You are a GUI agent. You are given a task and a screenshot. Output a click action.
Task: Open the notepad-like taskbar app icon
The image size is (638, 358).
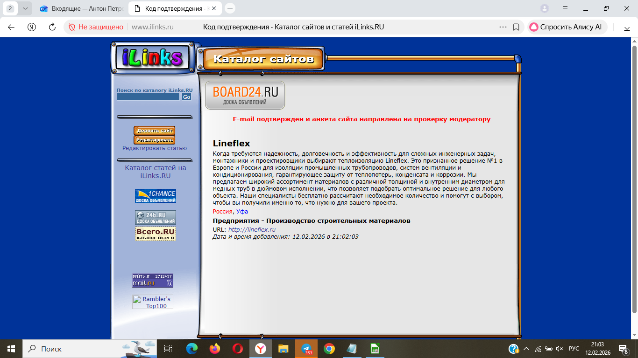pyautogui.click(x=352, y=349)
